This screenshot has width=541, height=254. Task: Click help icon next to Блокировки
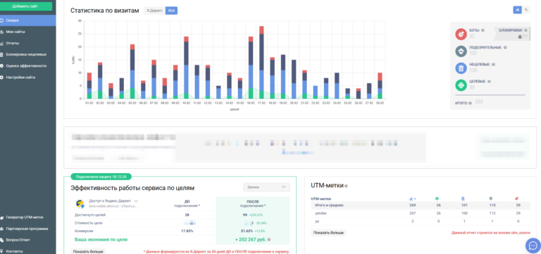[x=526, y=30]
